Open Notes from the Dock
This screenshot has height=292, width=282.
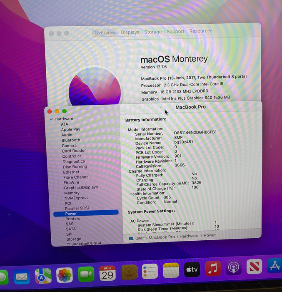(171, 270)
